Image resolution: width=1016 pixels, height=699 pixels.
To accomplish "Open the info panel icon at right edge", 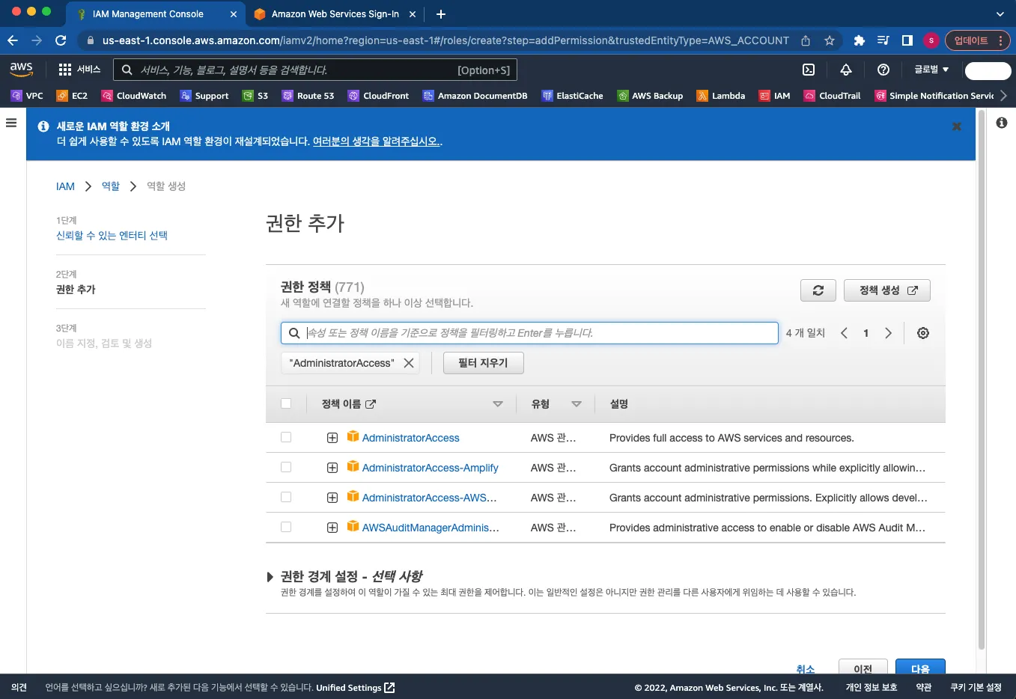I will pyautogui.click(x=1002, y=123).
